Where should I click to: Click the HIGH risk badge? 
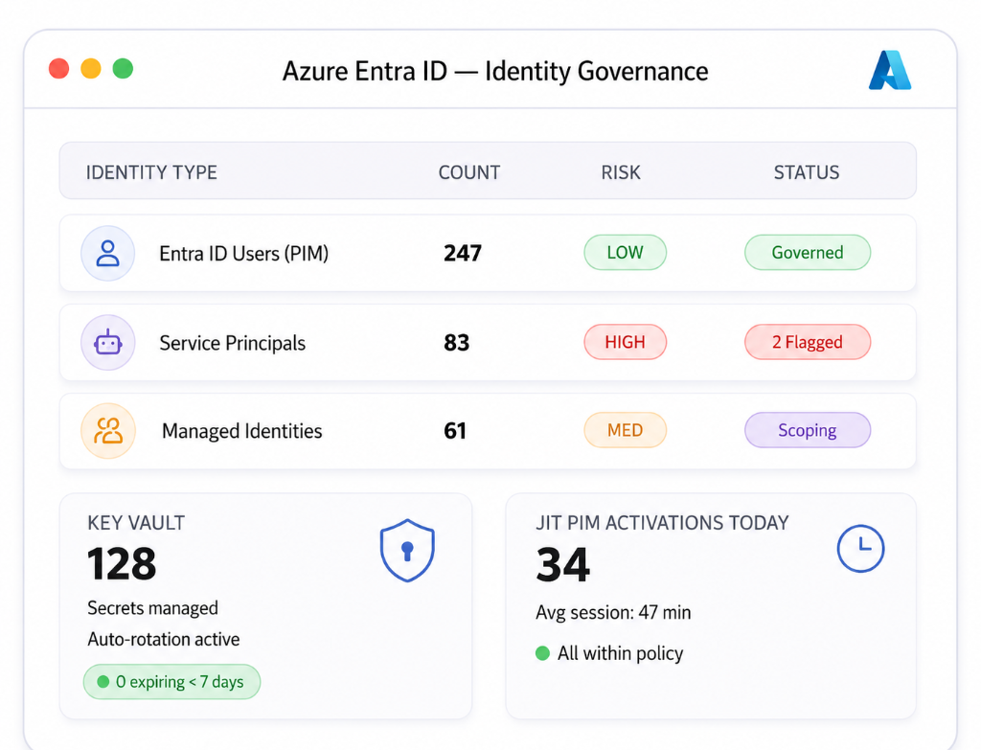625,342
